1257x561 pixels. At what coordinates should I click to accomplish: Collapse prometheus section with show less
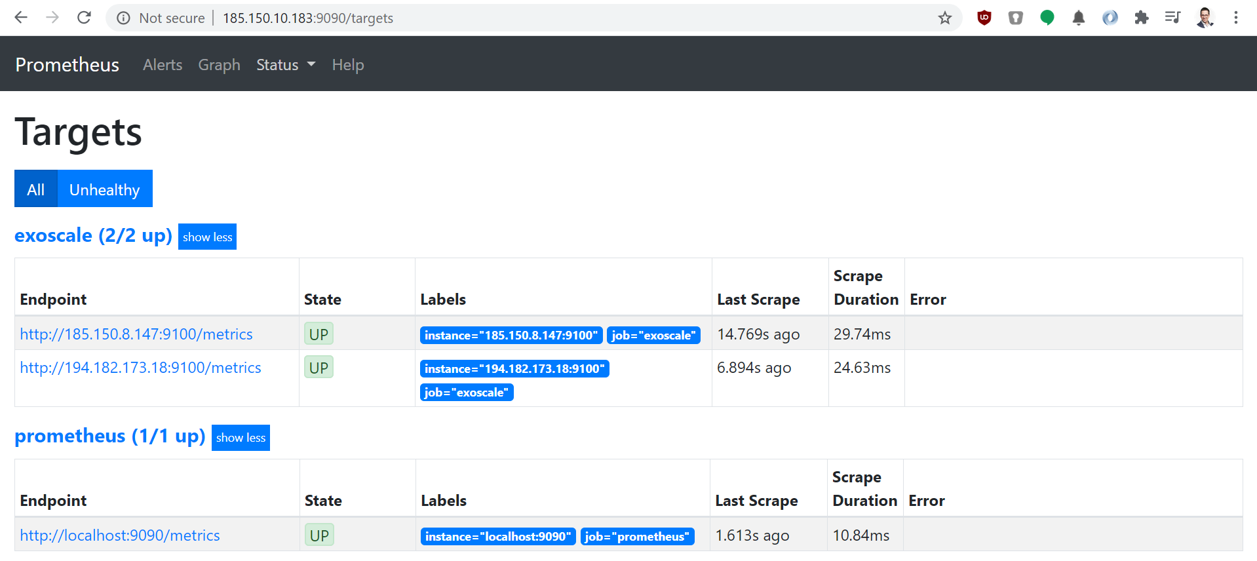(x=241, y=438)
